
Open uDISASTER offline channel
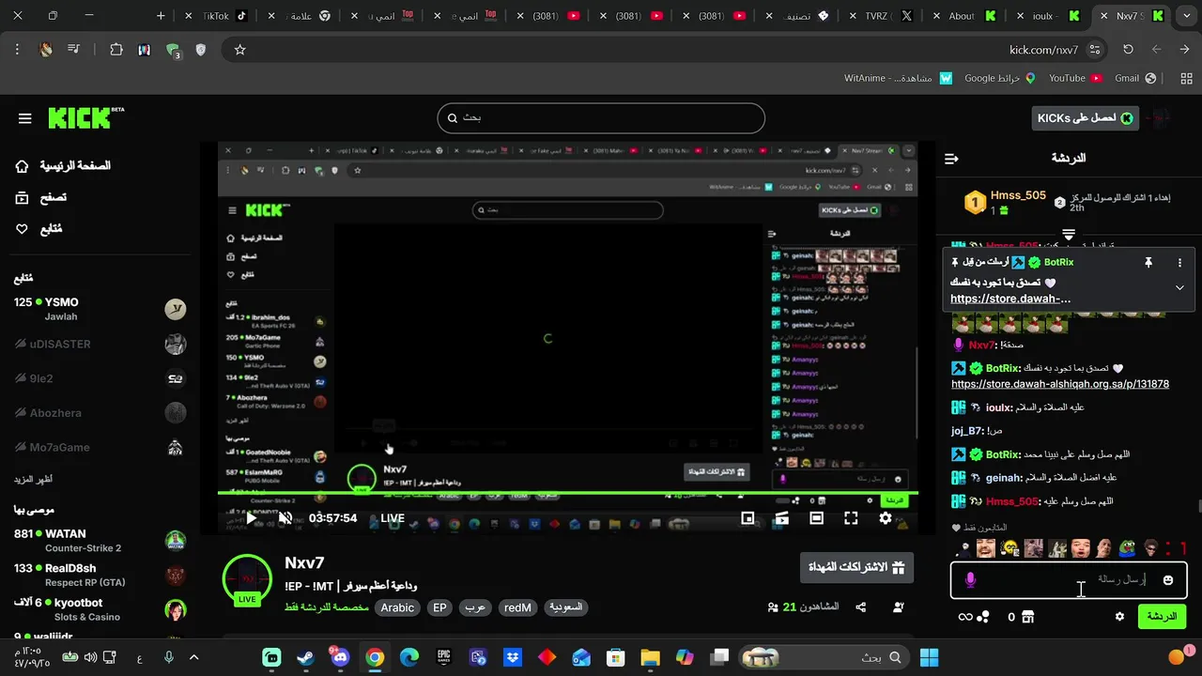point(100,344)
